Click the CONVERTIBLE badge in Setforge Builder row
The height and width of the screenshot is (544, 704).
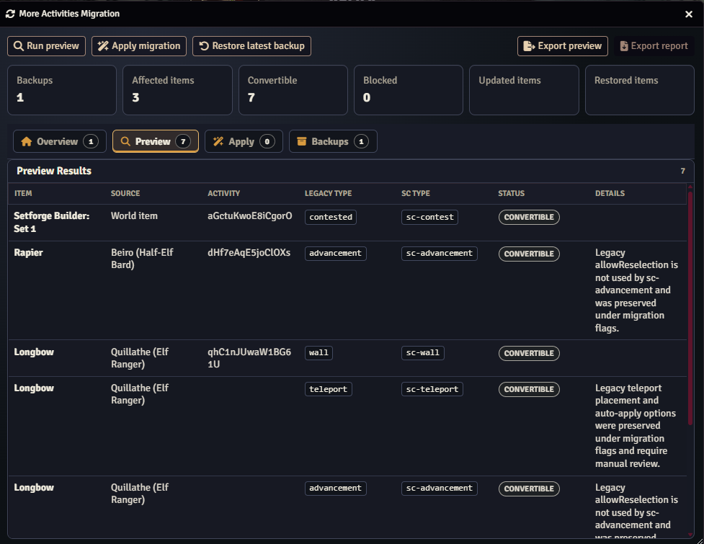click(x=529, y=218)
